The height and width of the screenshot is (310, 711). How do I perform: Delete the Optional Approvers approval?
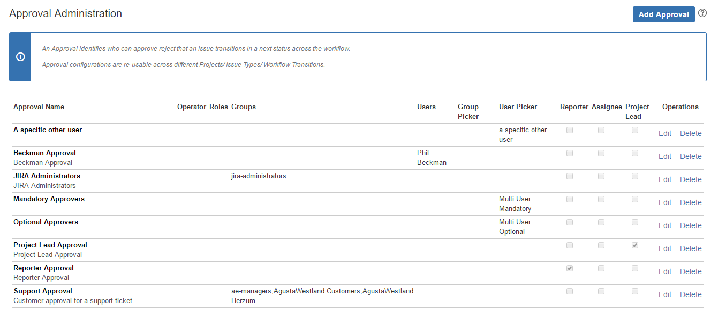[x=690, y=225]
